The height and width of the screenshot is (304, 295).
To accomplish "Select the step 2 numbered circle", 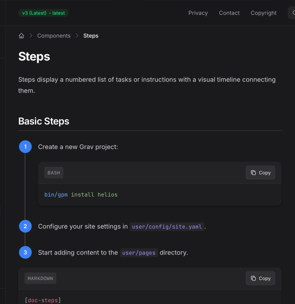I will pyautogui.click(x=25, y=227).
